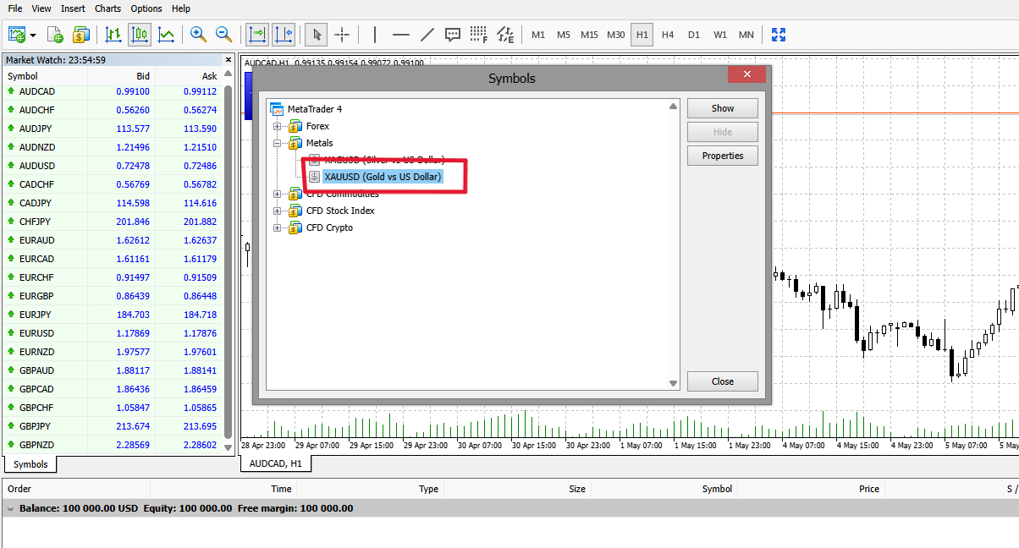
Task: Expand the Forex symbol group
Action: pos(277,126)
